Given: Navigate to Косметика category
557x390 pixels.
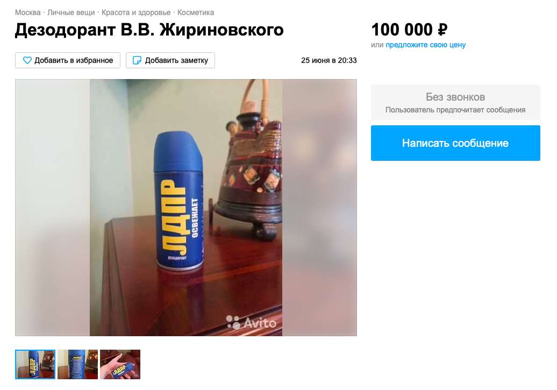Looking at the screenshot, I should click(196, 12).
